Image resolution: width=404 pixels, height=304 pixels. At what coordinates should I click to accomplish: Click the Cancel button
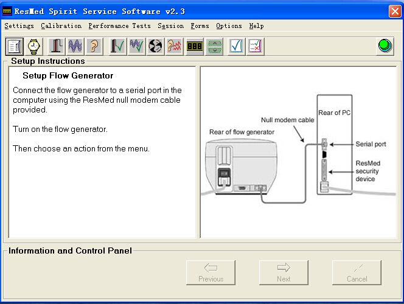[357, 272]
